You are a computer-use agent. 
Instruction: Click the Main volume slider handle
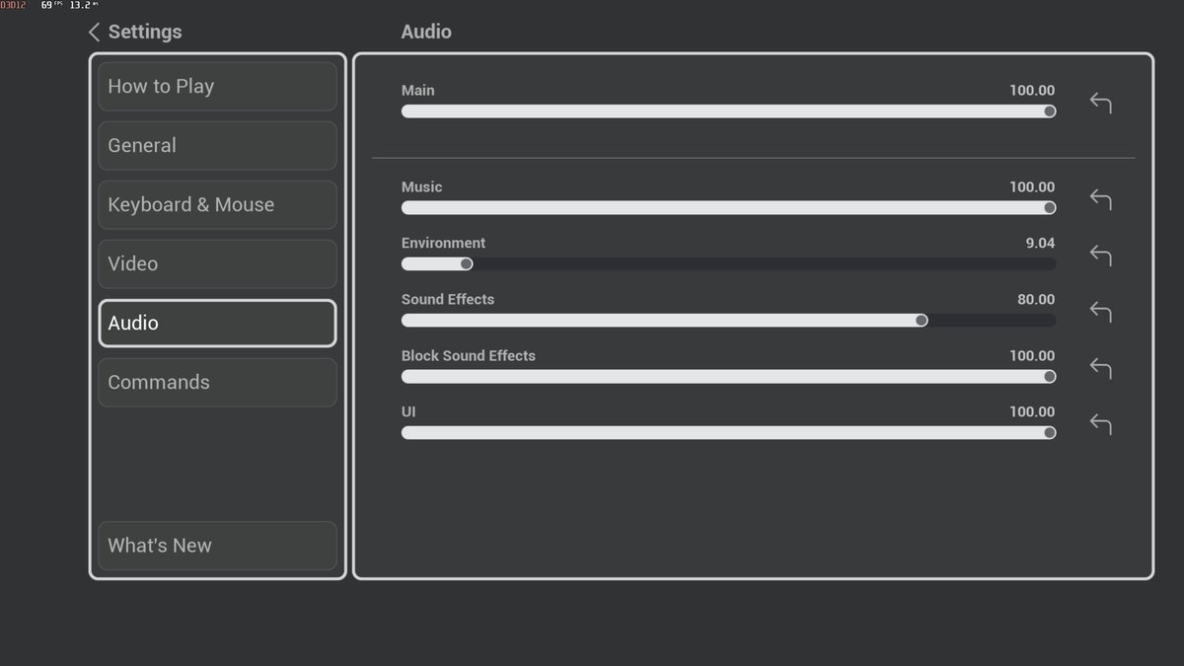pyautogui.click(x=1050, y=111)
